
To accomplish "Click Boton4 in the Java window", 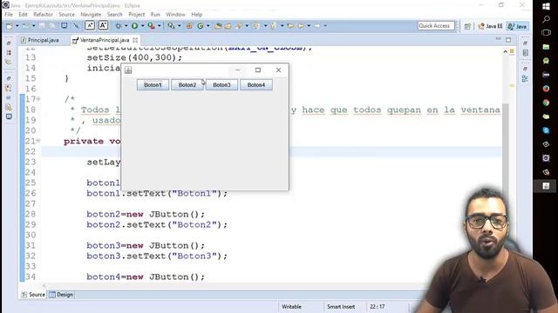I will [x=256, y=85].
